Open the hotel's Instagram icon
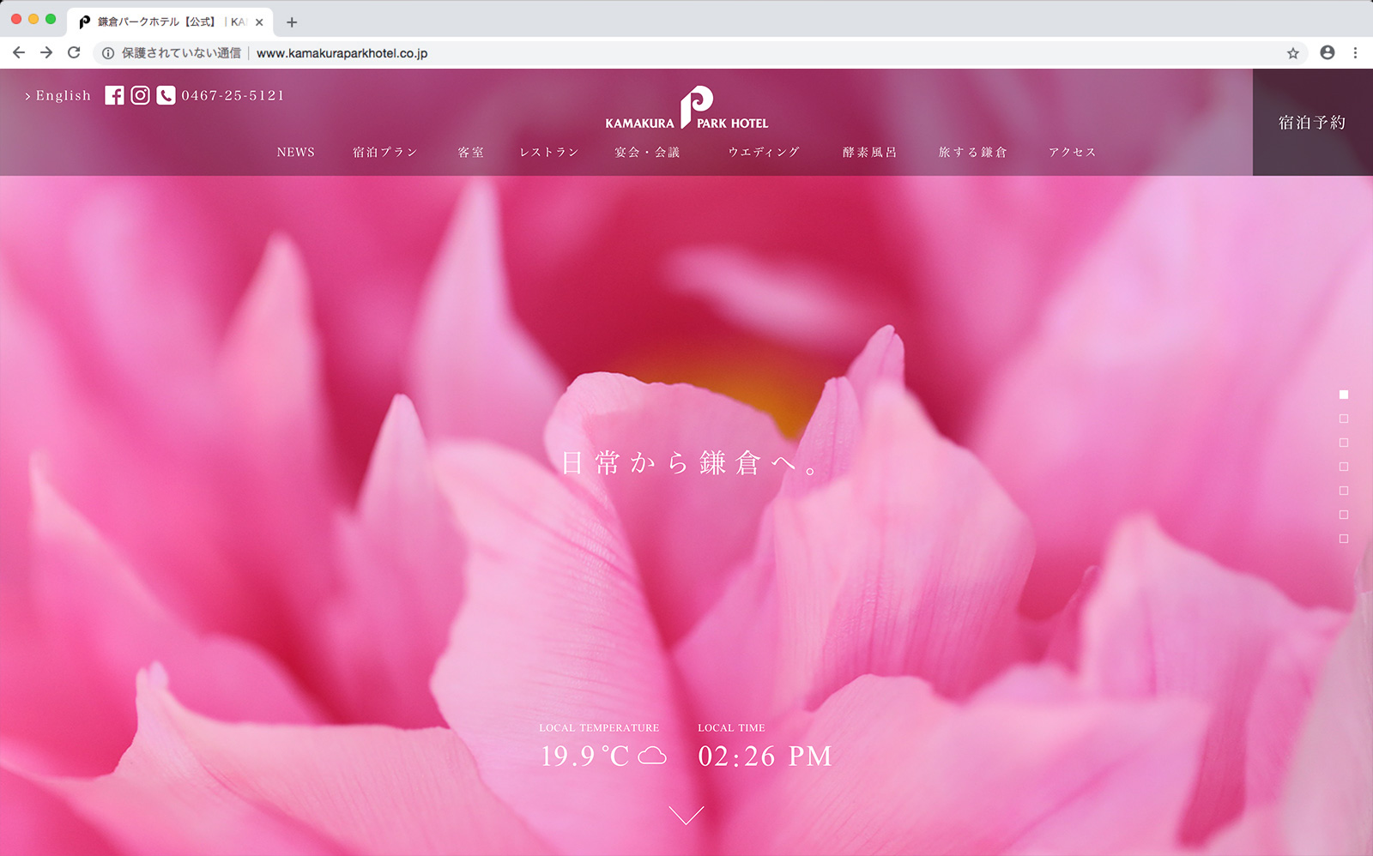Viewport: 1373px width, 856px height. coord(140,95)
